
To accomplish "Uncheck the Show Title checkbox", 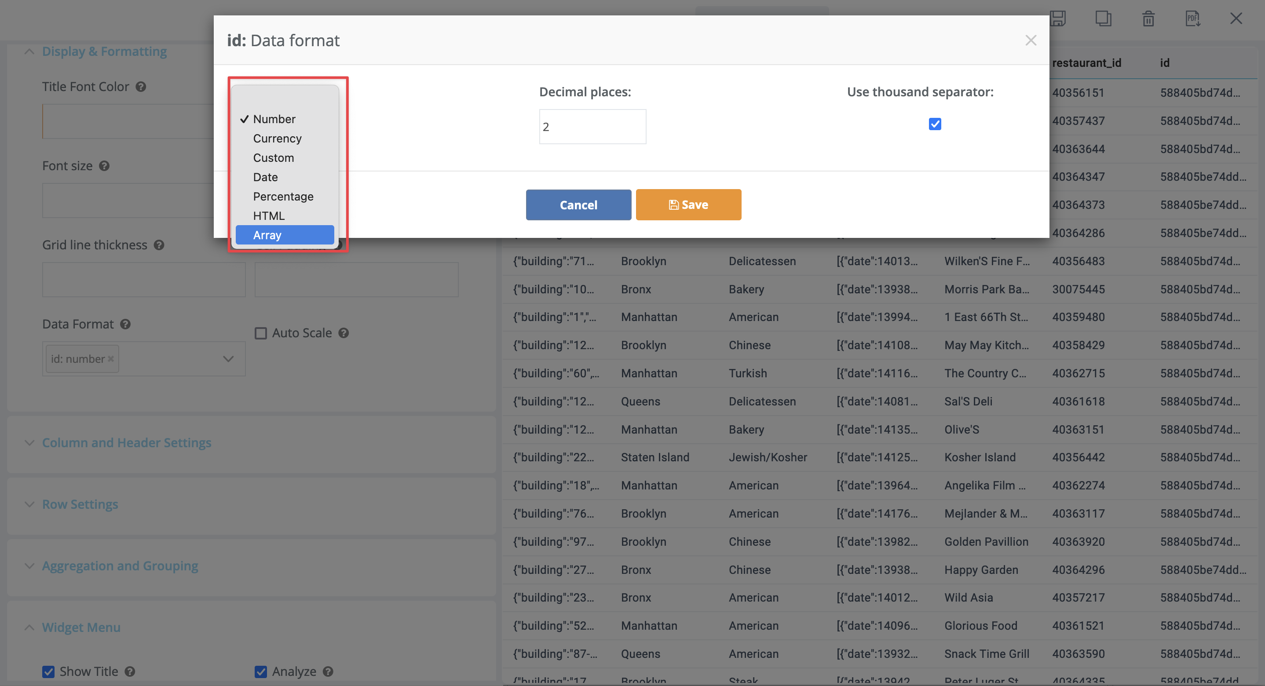I will pyautogui.click(x=48, y=671).
